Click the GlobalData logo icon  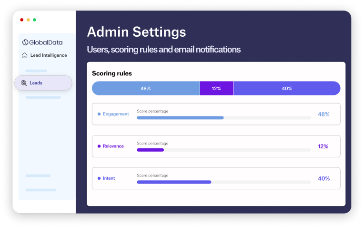pos(25,42)
